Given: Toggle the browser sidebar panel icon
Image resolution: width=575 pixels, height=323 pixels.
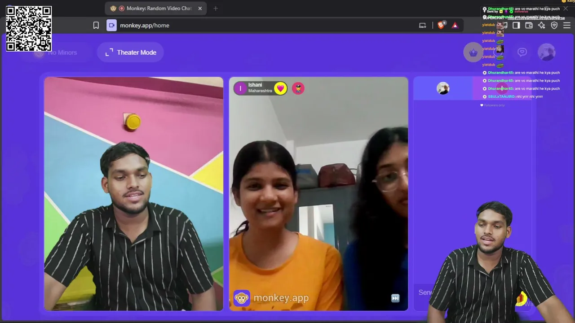Looking at the screenshot, I should pos(516,26).
